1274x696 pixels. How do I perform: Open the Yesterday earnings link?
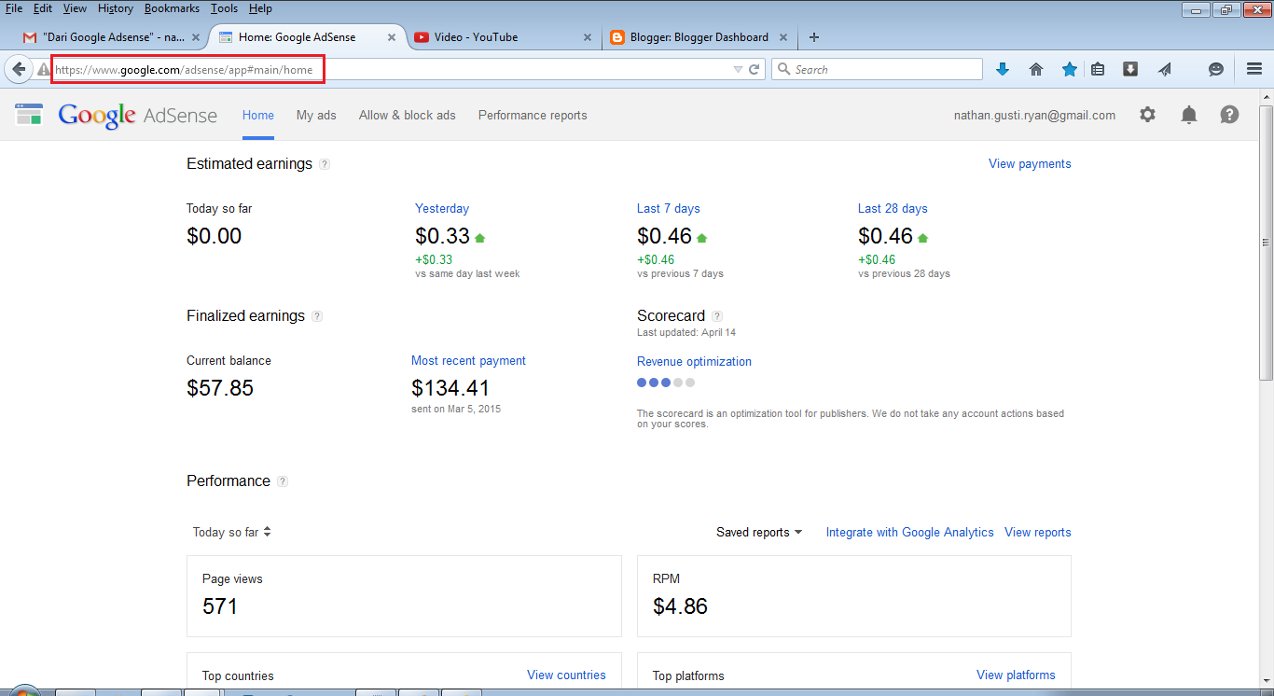(x=442, y=209)
